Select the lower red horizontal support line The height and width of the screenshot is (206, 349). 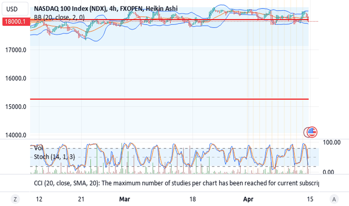[169, 99]
